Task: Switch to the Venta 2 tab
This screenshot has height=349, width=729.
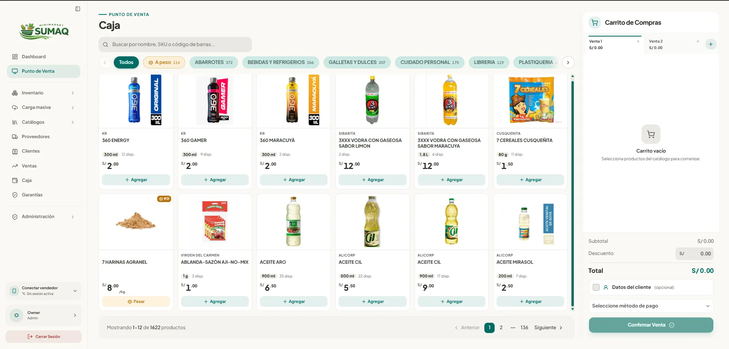Action: click(x=672, y=45)
